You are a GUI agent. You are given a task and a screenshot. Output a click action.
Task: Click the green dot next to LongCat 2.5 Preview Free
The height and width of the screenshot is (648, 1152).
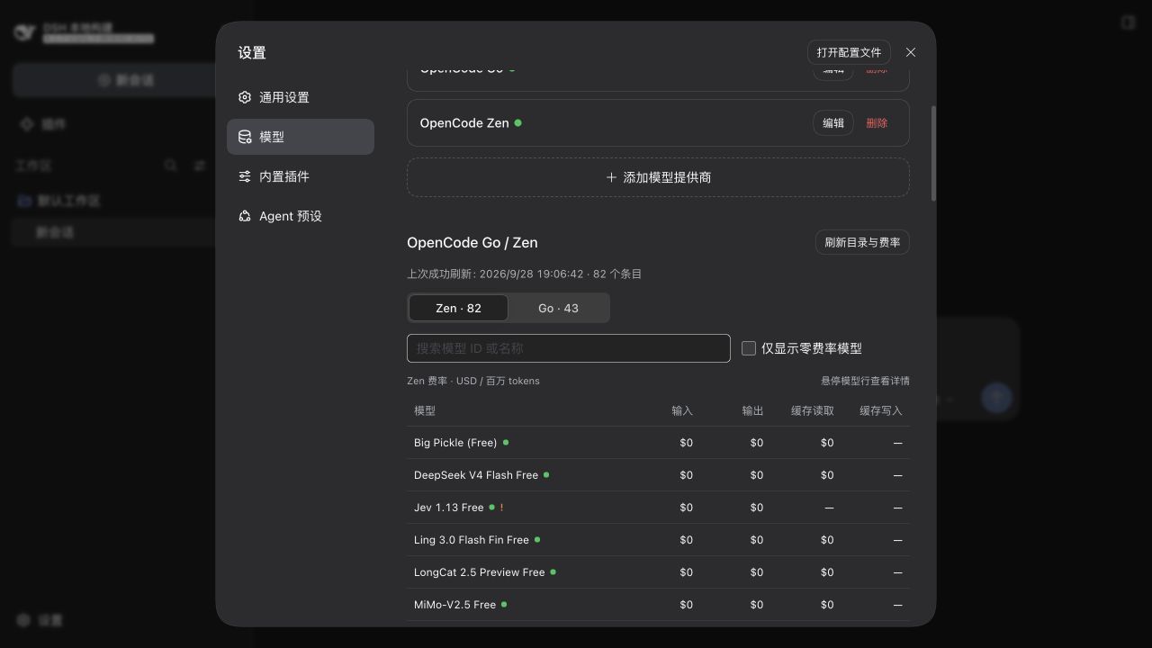[x=553, y=572]
